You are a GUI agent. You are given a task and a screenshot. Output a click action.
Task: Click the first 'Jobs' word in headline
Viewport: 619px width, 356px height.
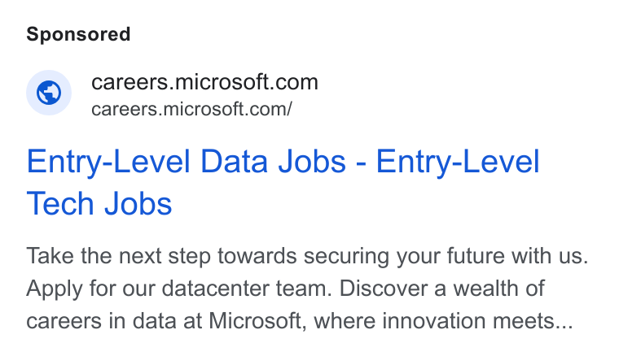[312, 161]
